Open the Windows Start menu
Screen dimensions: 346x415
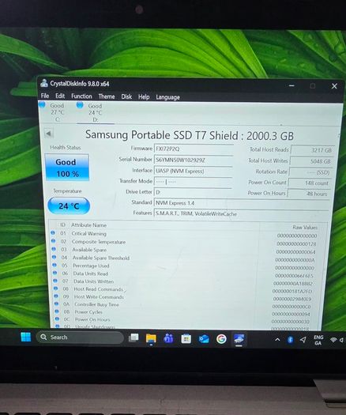tap(25, 337)
